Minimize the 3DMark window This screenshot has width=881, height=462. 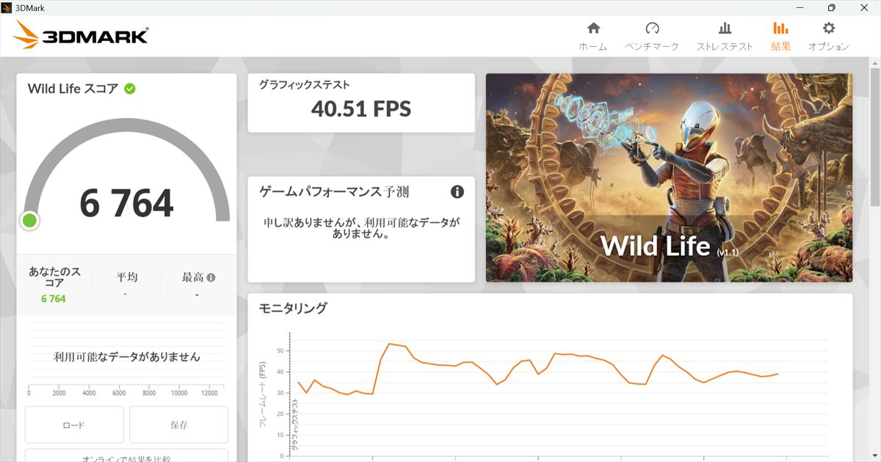tap(798, 7)
